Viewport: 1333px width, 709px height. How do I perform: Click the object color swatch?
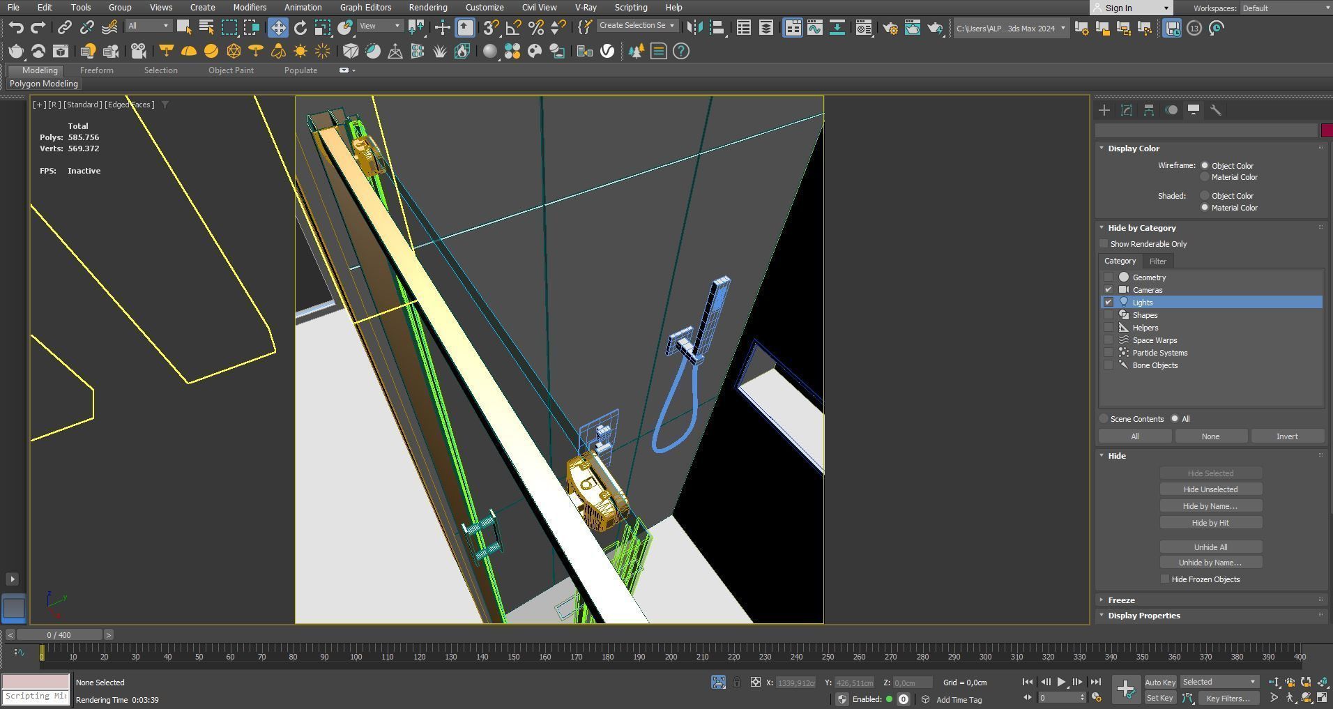point(1327,130)
